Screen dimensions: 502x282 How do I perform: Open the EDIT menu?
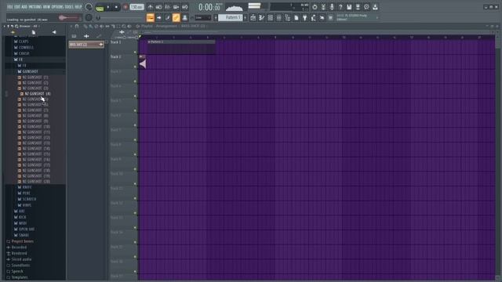click(17, 7)
